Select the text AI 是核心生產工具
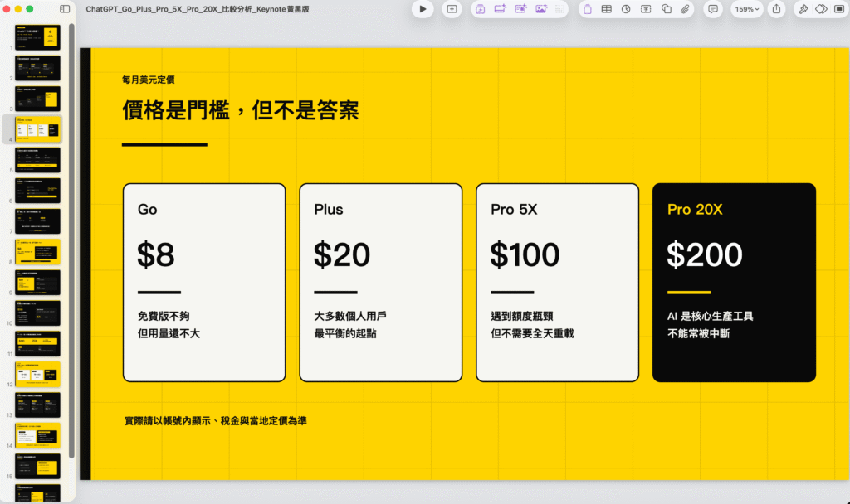 click(x=711, y=316)
